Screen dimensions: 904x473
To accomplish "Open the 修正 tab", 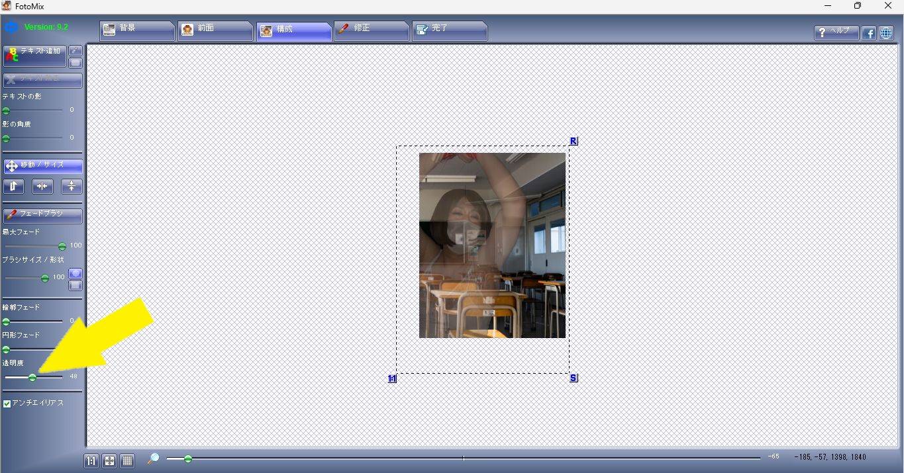I will coord(371,30).
